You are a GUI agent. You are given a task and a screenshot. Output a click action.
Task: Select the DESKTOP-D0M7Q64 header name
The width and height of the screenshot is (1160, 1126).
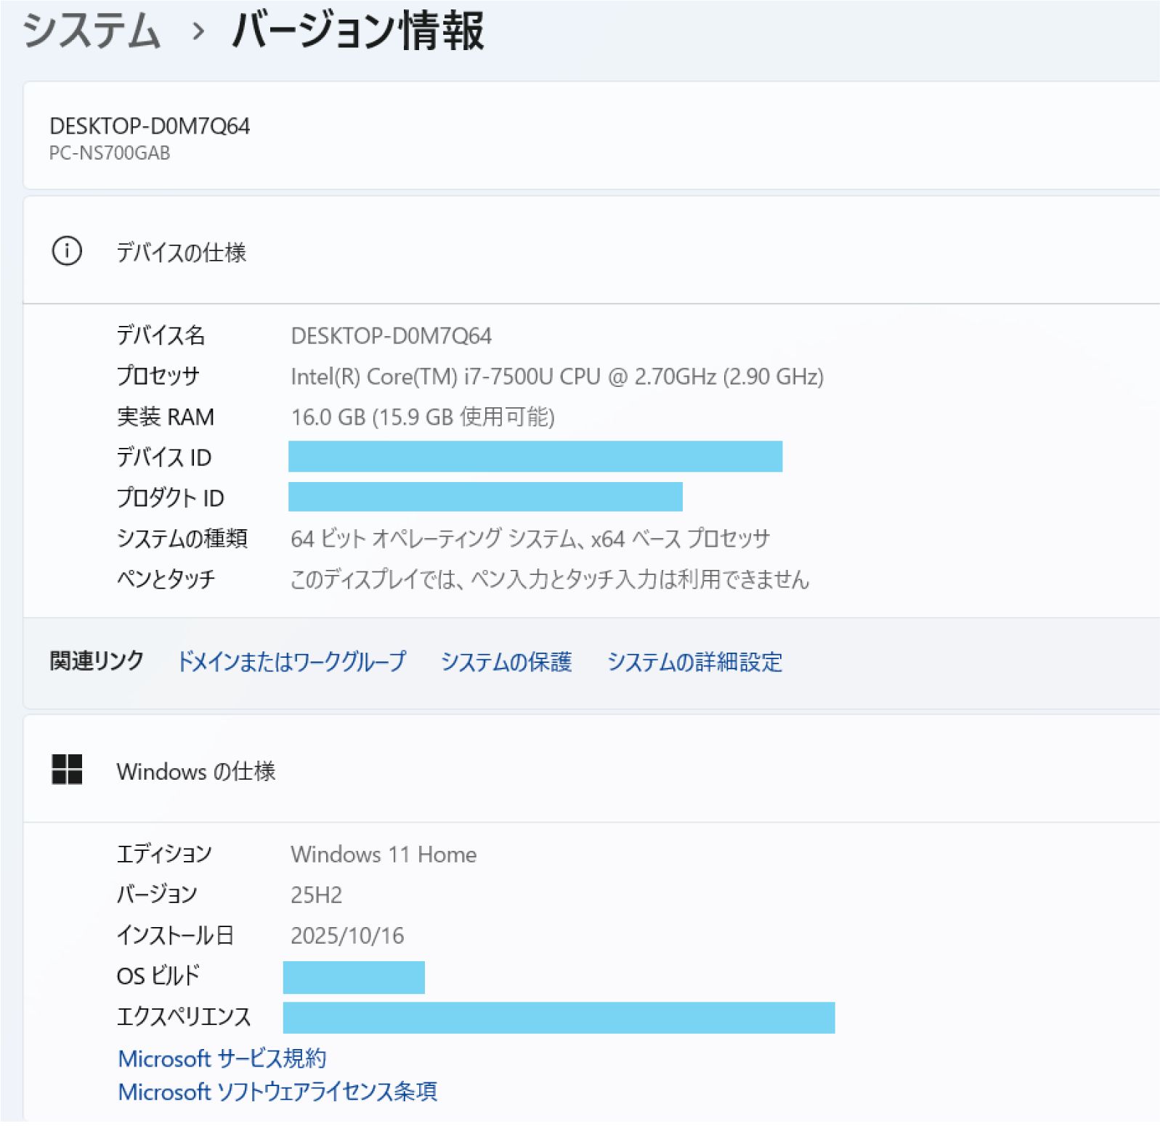[x=150, y=126]
